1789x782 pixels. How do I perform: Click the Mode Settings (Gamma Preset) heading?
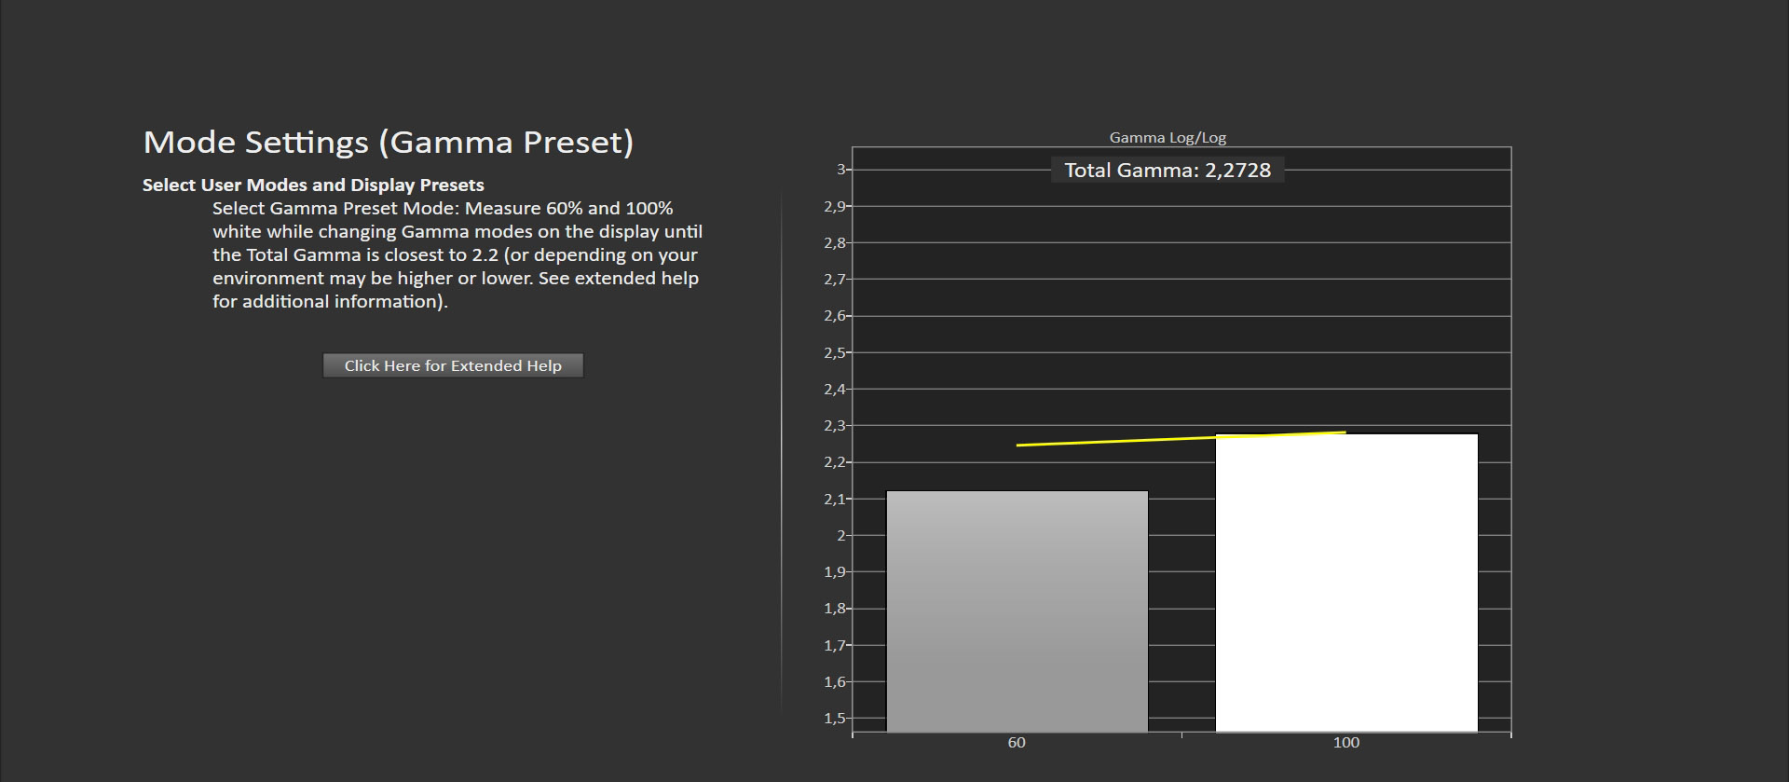coord(389,143)
